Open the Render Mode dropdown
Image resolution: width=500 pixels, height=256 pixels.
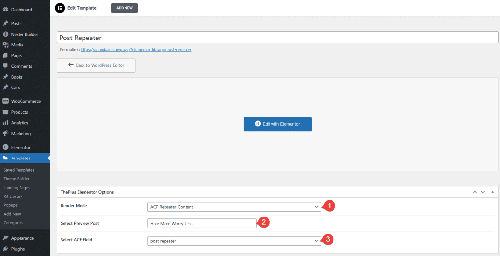pyautogui.click(x=234, y=207)
